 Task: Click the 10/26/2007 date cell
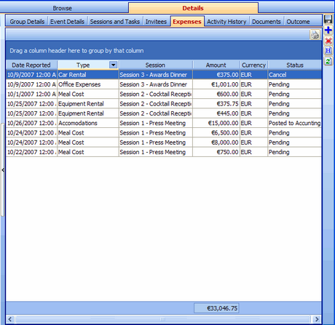click(31, 123)
